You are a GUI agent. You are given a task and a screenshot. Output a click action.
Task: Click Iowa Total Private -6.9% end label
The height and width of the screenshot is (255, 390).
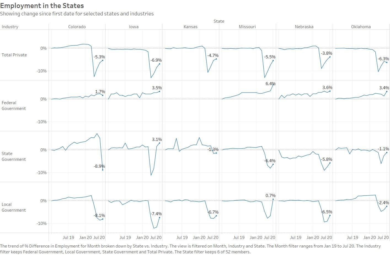click(x=156, y=60)
